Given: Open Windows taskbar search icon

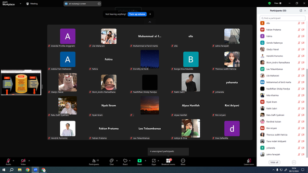Looking at the screenshot, I should [x=12, y=170].
